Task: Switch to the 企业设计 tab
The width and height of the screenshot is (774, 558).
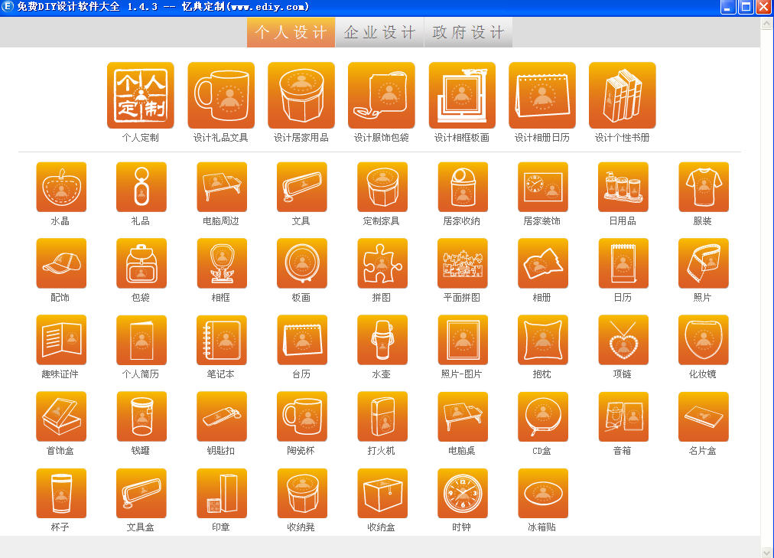Action: 379,32
